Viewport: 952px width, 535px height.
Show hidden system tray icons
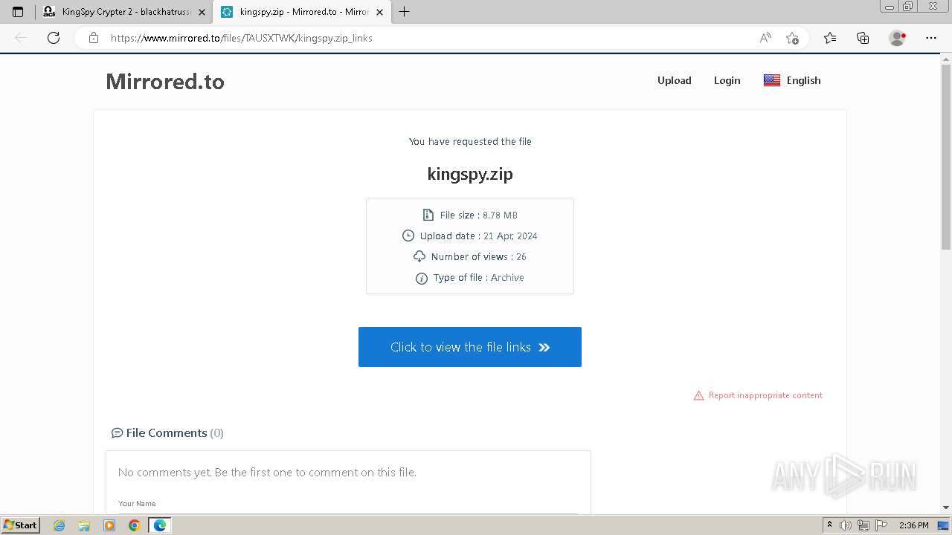[829, 525]
